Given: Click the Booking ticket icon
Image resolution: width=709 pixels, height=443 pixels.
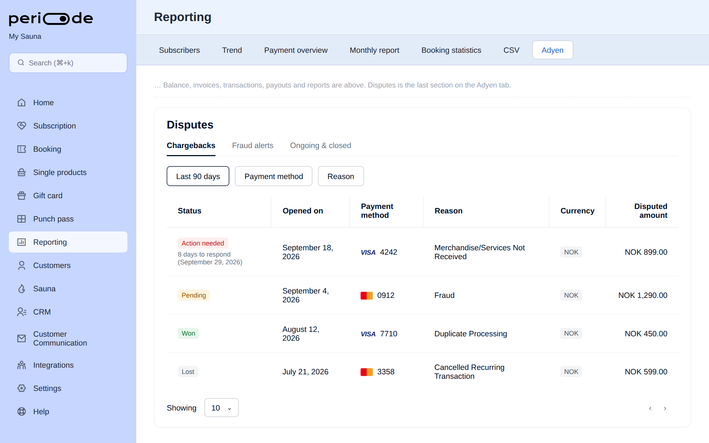Looking at the screenshot, I should (21, 149).
